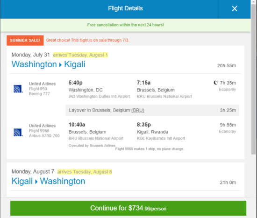Click the overnight moon icon by 7h 35m

pyautogui.click(x=216, y=83)
